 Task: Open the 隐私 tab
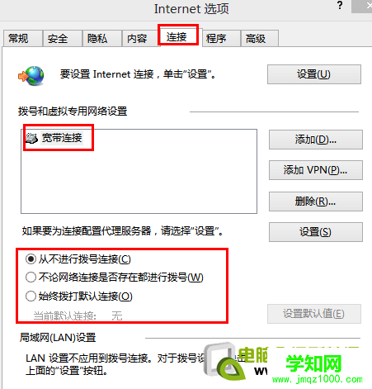[102, 38]
